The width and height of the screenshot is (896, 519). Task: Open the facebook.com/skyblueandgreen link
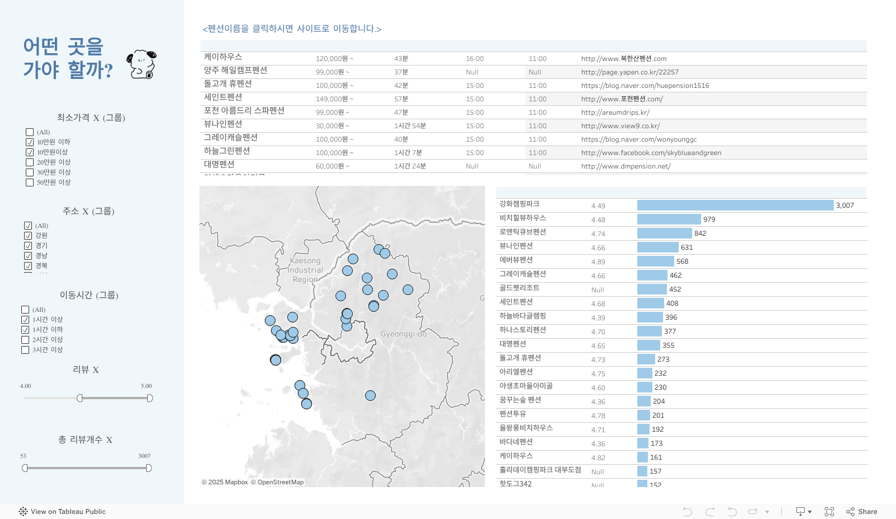(651, 153)
